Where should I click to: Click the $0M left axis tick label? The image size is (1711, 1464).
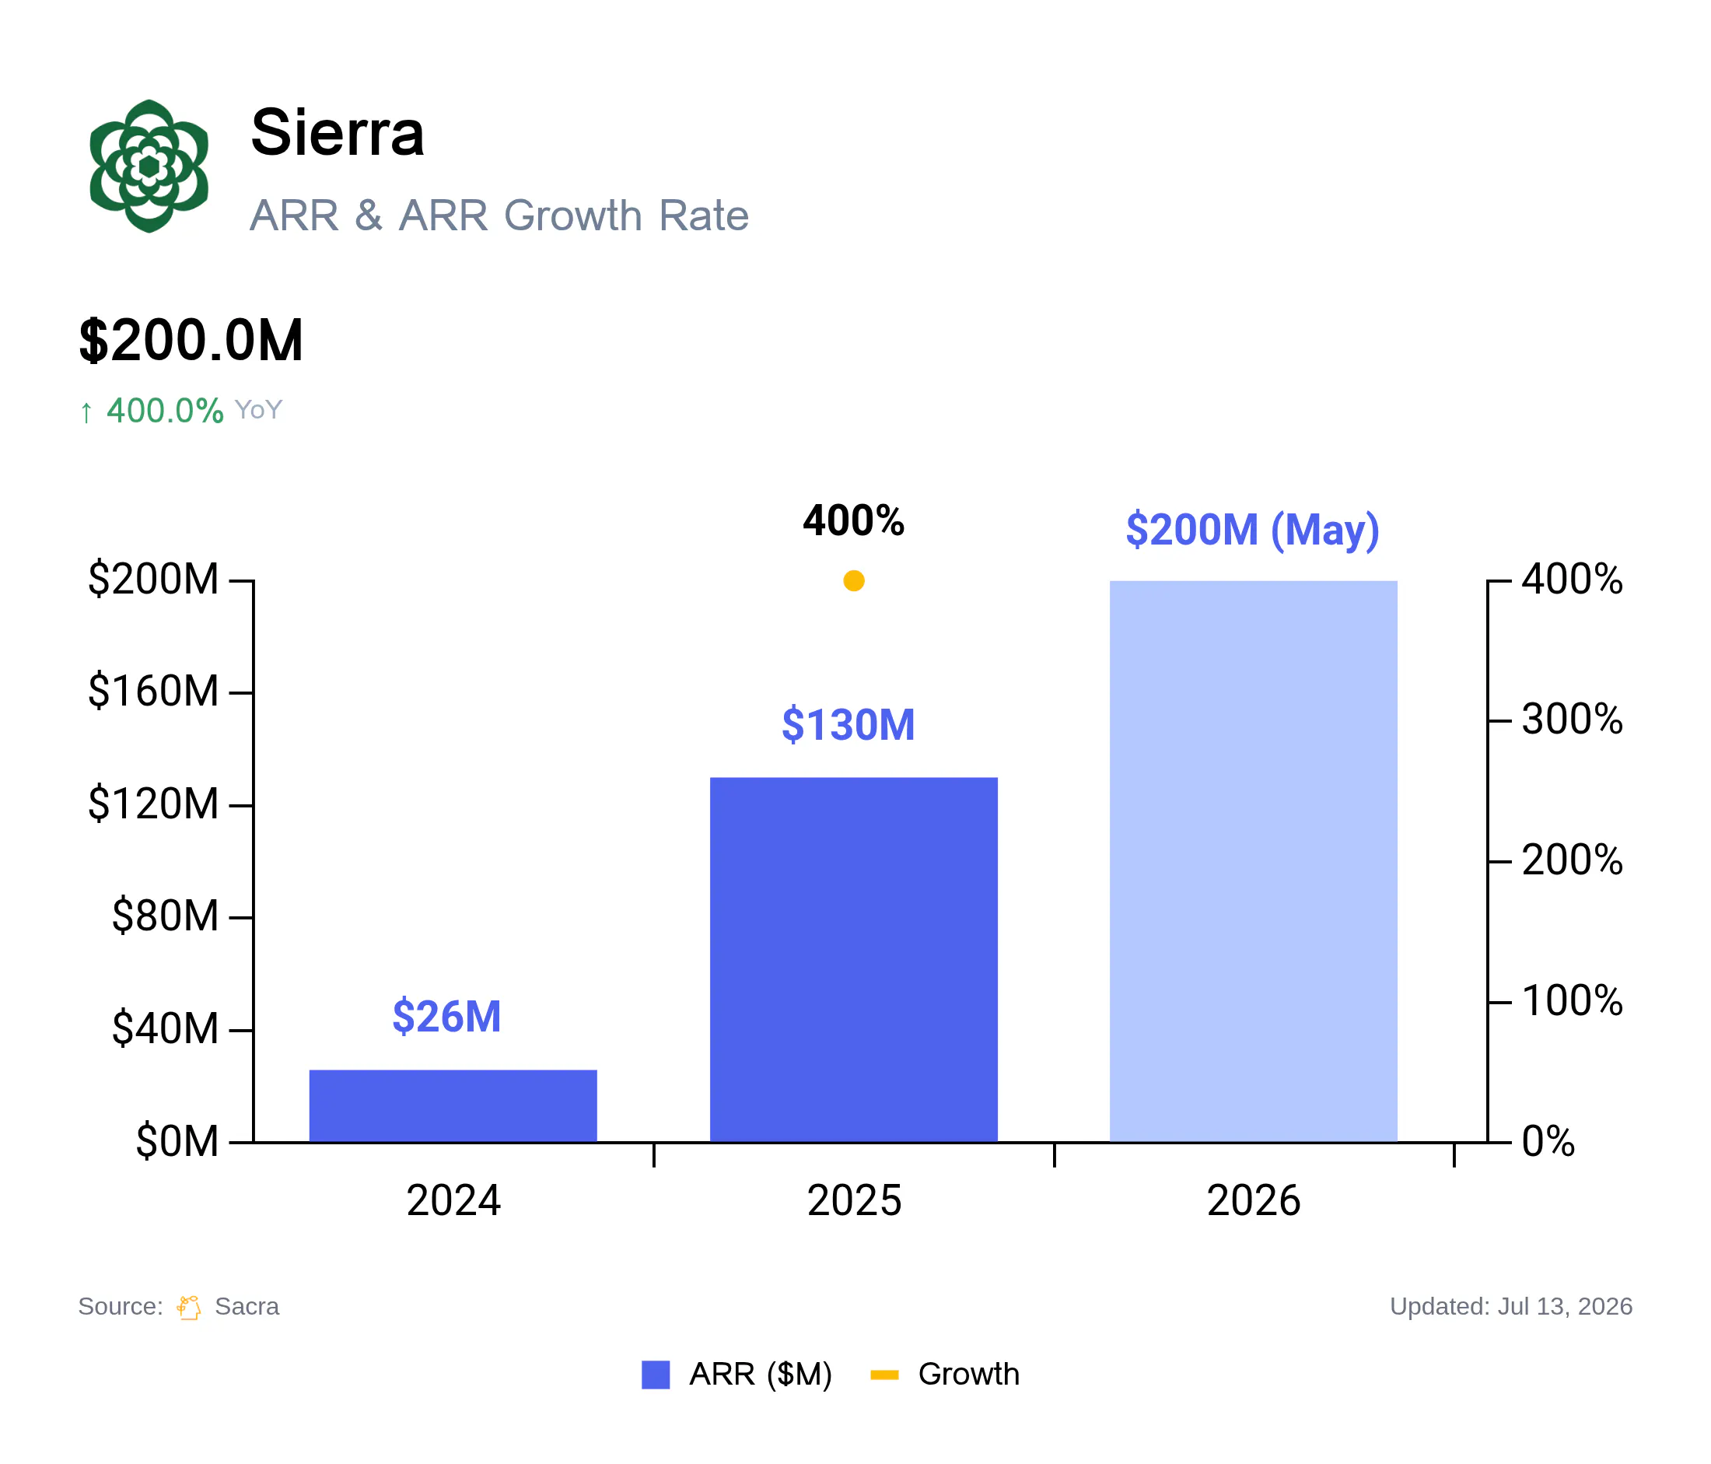(177, 1142)
